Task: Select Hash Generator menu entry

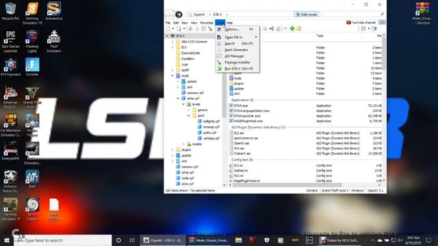Action: pos(237,50)
